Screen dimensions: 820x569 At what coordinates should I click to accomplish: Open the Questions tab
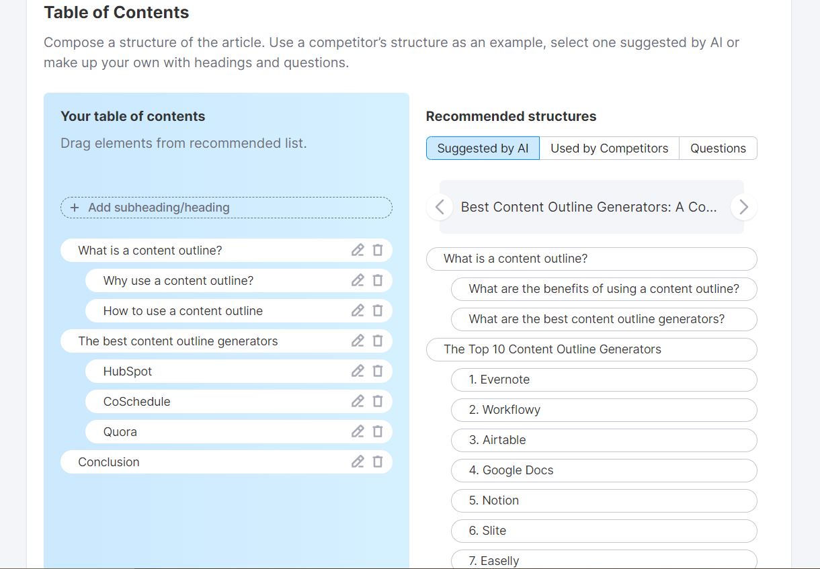pos(718,148)
